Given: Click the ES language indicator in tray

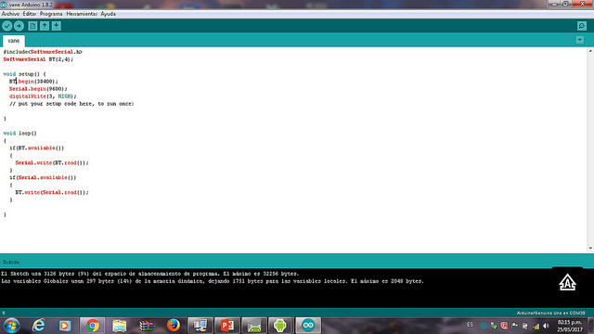Looking at the screenshot, I should (470, 325).
